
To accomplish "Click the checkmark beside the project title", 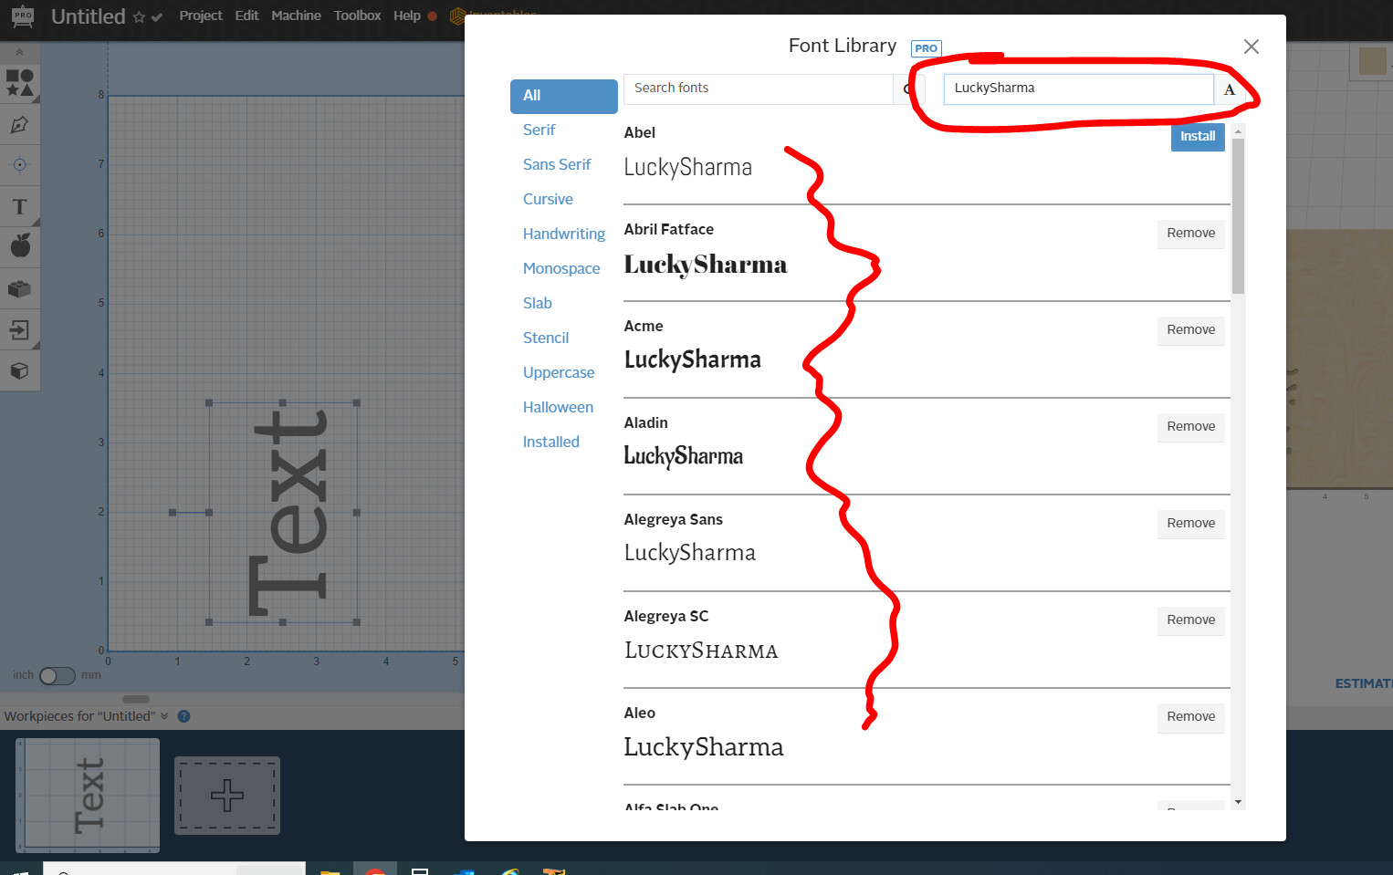I will tap(155, 17).
